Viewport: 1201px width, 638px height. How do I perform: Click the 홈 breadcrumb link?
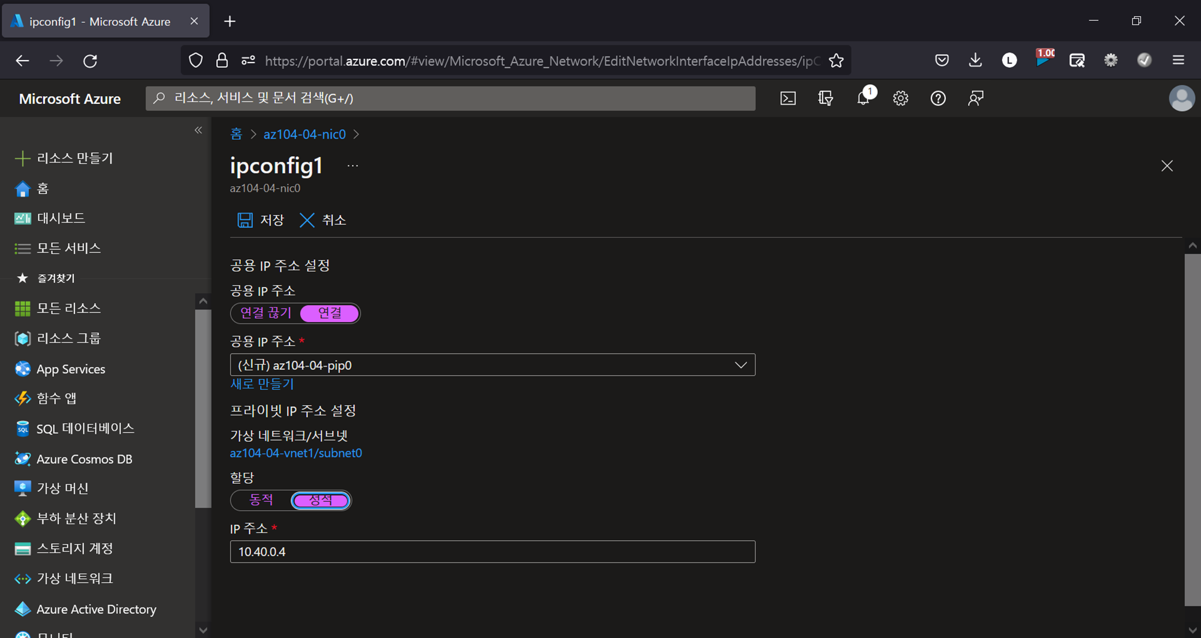click(x=236, y=134)
